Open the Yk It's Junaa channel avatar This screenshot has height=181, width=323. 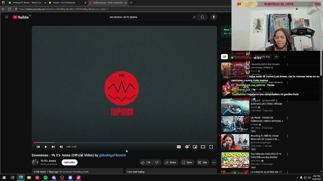35,162
